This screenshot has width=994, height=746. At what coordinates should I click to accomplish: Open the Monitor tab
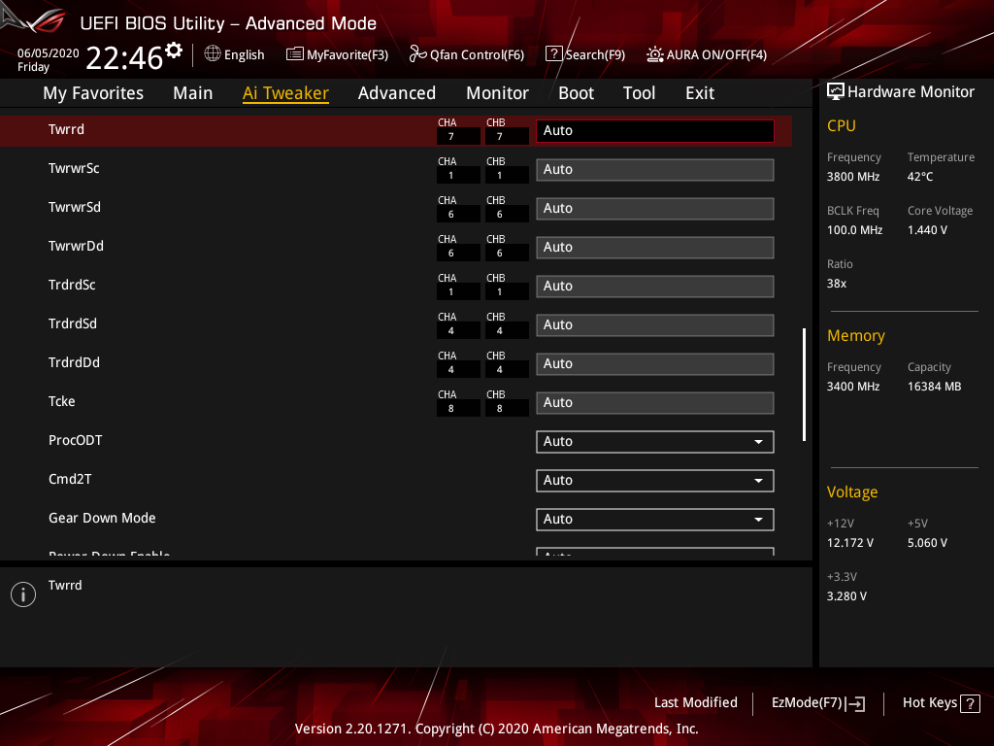497,93
